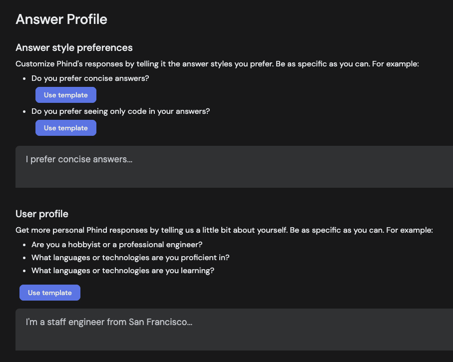Apply the code-only answers template
Viewport: 453px width, 362px height.
[65, 128]
